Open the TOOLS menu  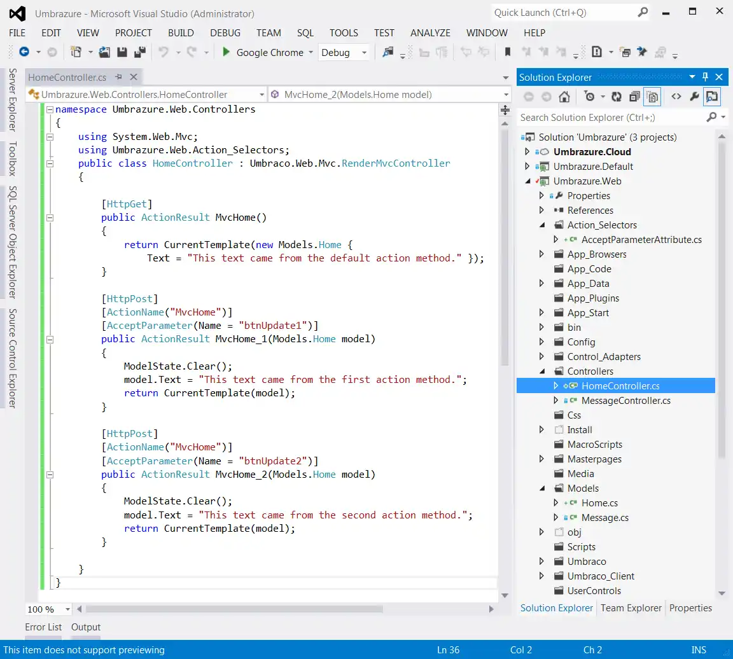344,32
